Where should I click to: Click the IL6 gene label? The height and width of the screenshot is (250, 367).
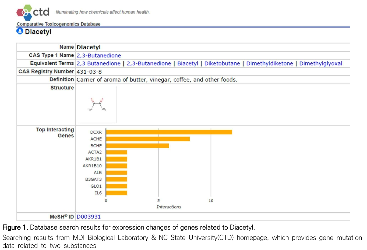pos(98,193)
